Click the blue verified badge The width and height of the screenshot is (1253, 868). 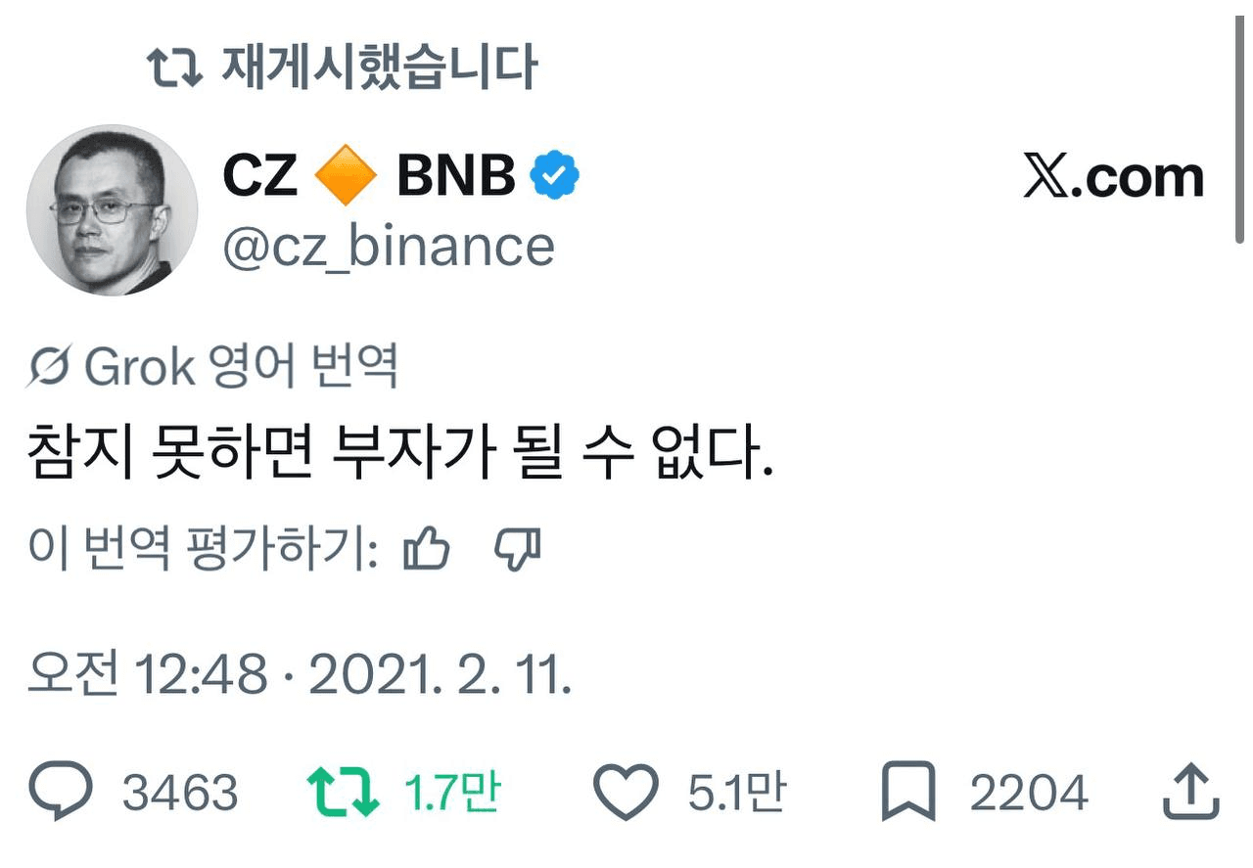555,176
